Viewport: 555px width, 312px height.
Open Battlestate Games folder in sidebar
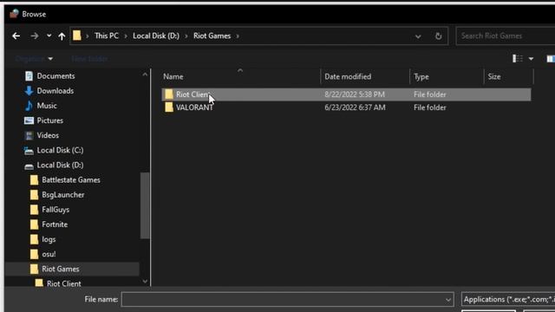coord(71,180)
